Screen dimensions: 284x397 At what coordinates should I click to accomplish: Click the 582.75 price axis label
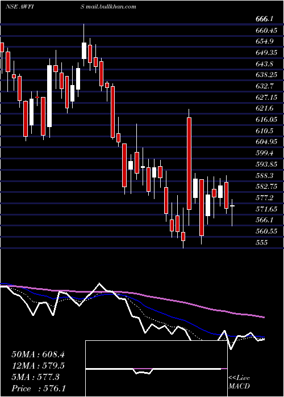(266, 187)
